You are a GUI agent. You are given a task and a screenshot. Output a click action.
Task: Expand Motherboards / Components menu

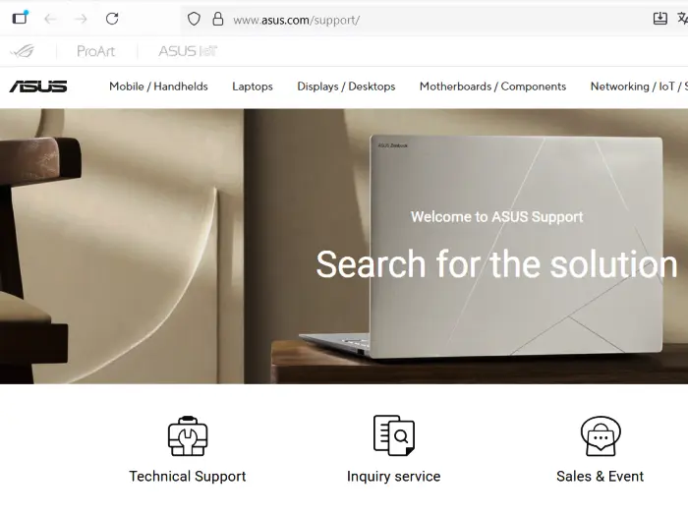[x=492, y=86]
